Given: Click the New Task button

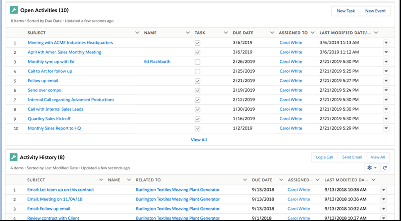Looking at the screenshot, I should point(346,11).
